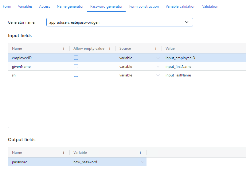
Task: Open Allow empty value column menu
Action: tap(110, 48)
